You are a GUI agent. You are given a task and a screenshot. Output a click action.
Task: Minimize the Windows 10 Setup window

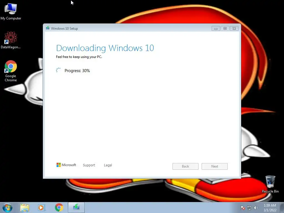pos(216,29)
